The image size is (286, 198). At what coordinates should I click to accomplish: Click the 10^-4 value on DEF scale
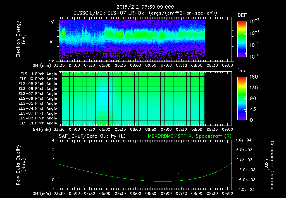pos(254,33)
